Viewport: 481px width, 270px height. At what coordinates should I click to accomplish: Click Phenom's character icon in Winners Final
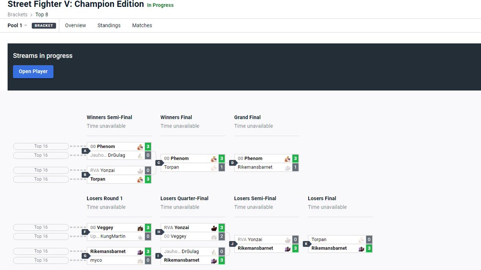[x=214, y=158]
